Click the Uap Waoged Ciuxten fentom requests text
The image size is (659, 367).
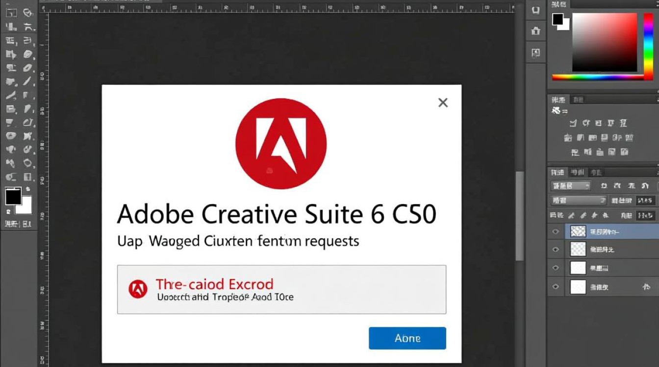click(x=238, y=241)
